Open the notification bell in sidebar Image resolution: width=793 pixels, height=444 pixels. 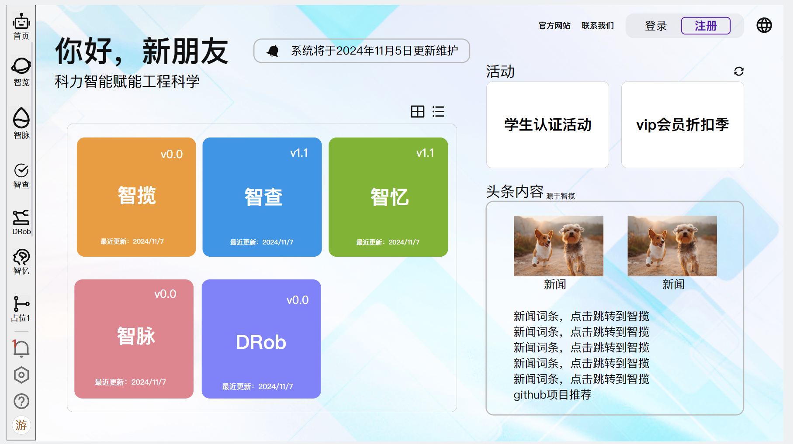coord(21,348)
